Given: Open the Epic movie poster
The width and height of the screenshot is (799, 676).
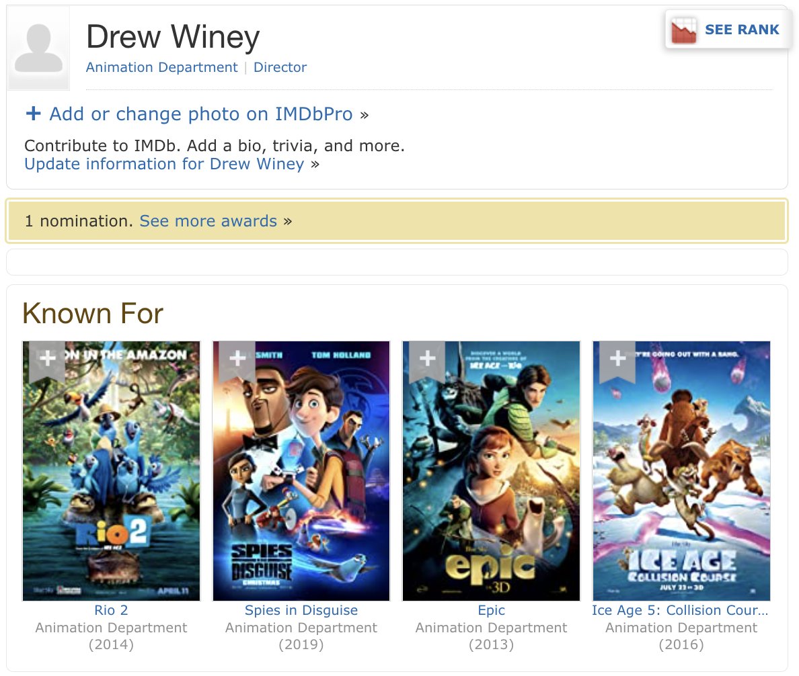Looking at the screenshot, I should coord(491,471).
